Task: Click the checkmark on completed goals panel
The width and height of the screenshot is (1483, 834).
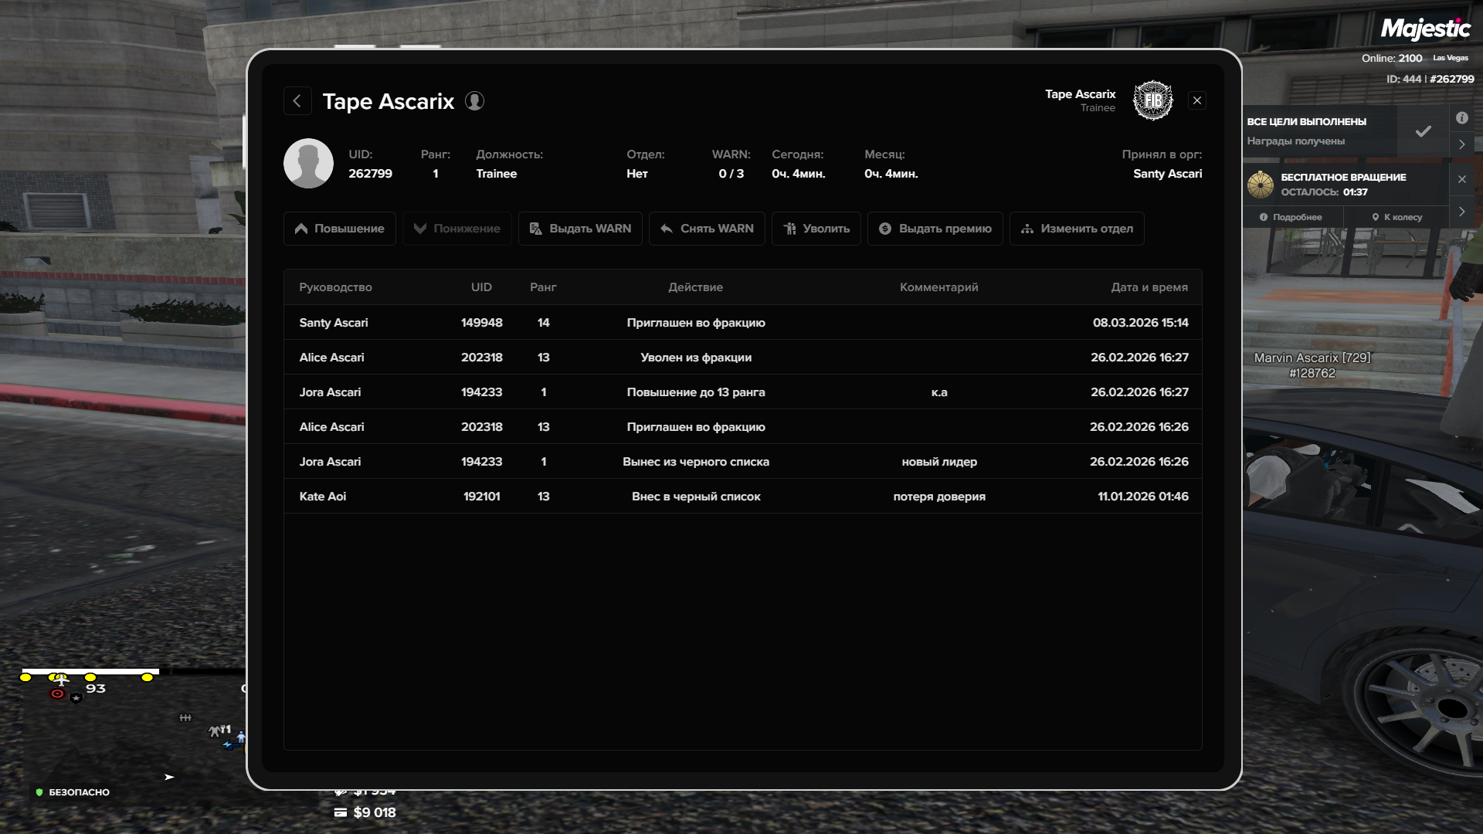Action: tap(1423, 131)
